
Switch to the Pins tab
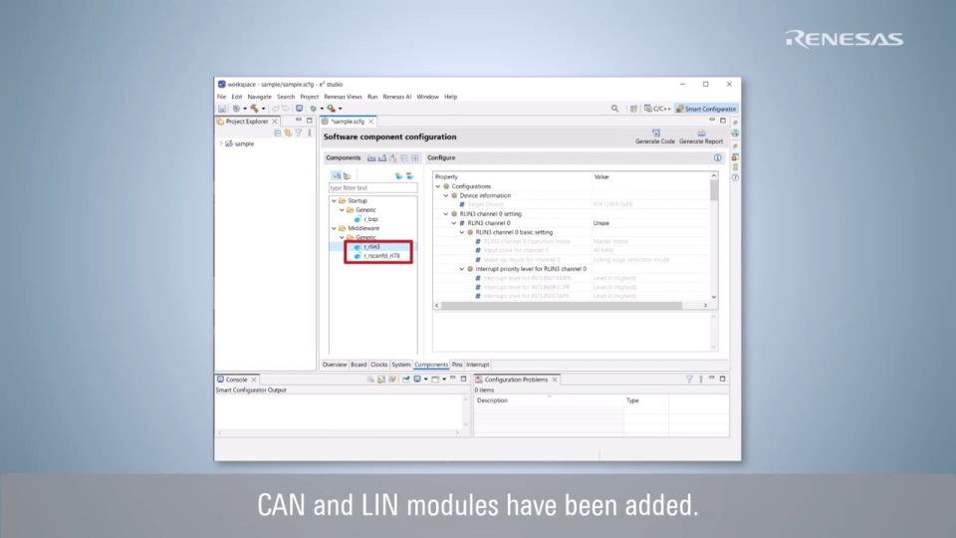click(x=457, y=365)
